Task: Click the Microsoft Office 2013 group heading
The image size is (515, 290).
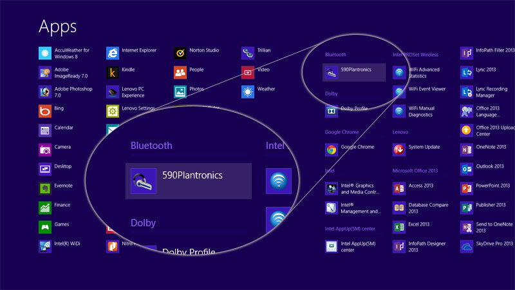Action: click(415, 171)
